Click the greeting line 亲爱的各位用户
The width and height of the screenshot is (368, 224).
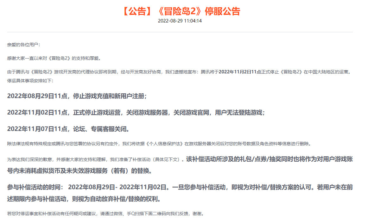tap(23, 45)
